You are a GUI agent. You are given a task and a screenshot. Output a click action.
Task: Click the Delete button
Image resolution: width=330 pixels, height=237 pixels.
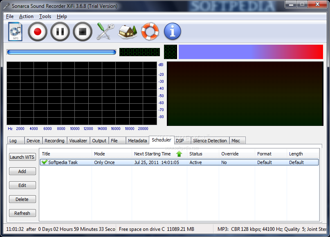click(x=22, y=199)
